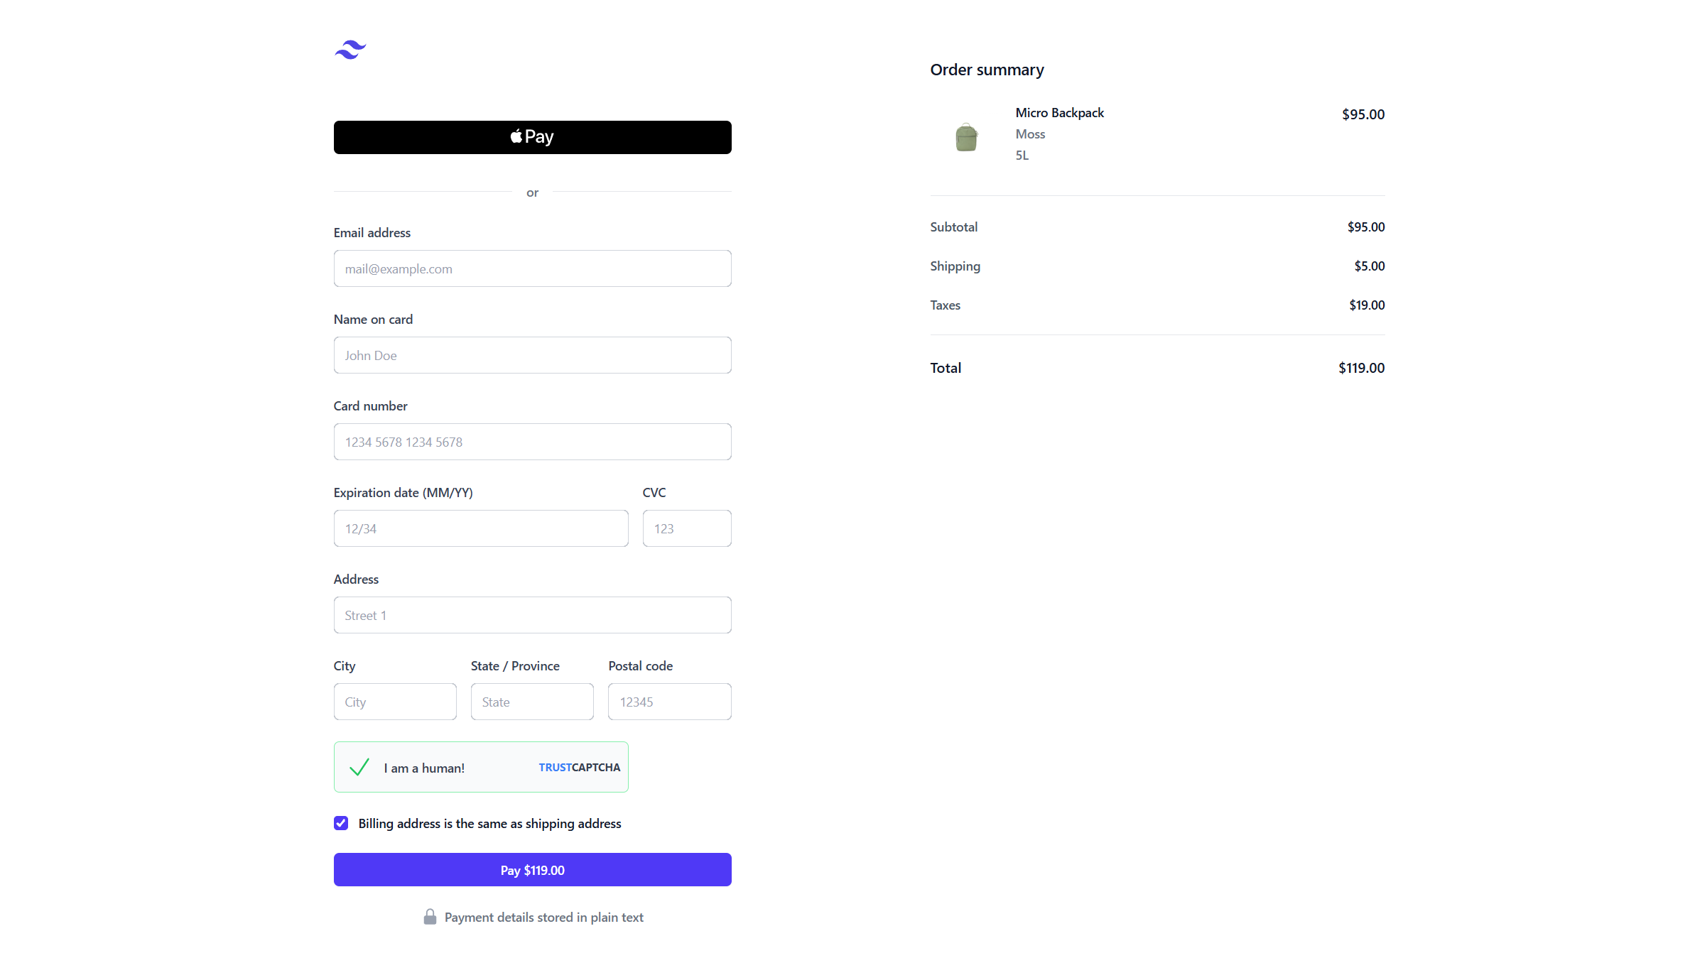Click the Postal code input

click(x=669, y=702)
